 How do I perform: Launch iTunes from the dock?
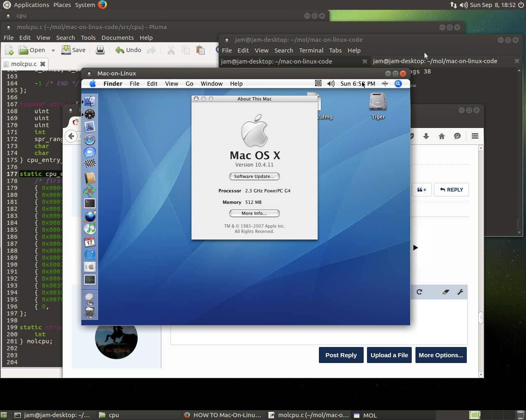tap(90, 229)
